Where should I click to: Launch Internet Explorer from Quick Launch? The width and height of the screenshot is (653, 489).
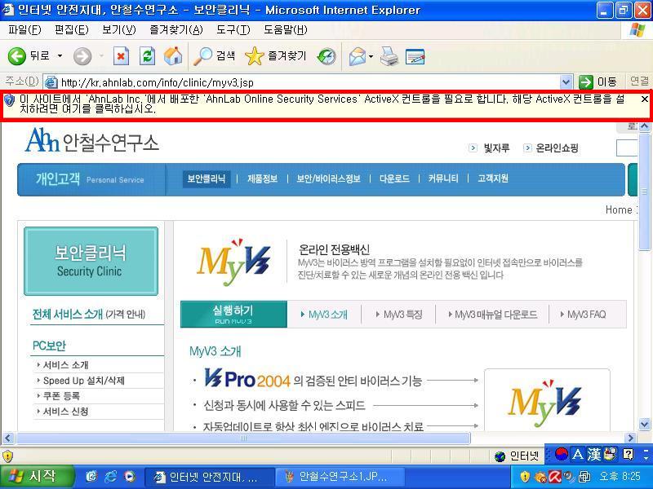pos(110,477)
